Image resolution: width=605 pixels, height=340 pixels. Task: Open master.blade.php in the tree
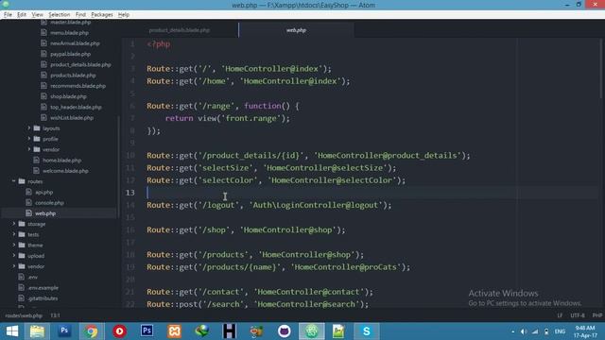[x=70, y=23]
